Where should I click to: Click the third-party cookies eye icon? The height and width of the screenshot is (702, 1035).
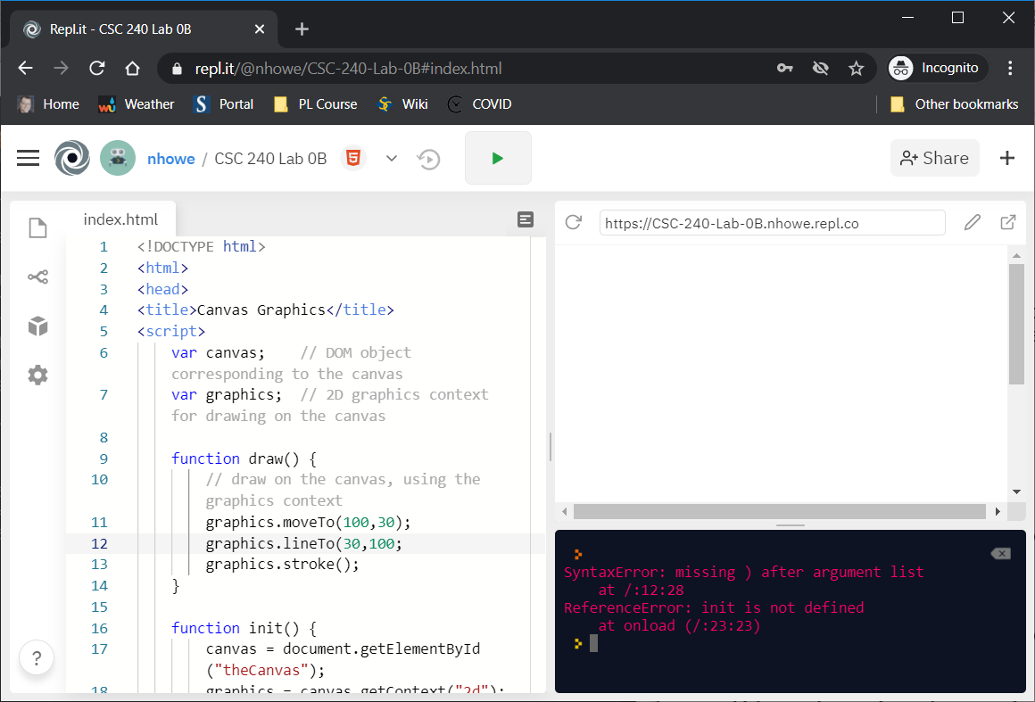tap(821, 68)
